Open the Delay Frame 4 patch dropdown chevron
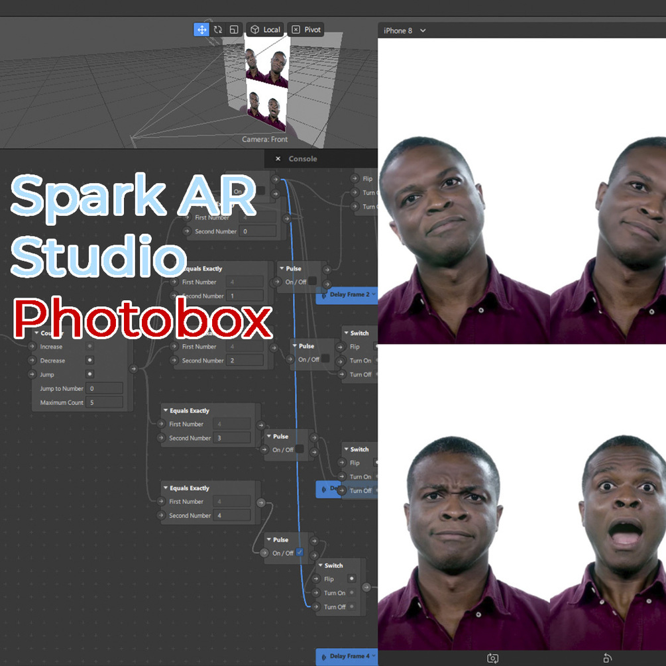Viewport: 666px width, 666px height. point(374,656)
